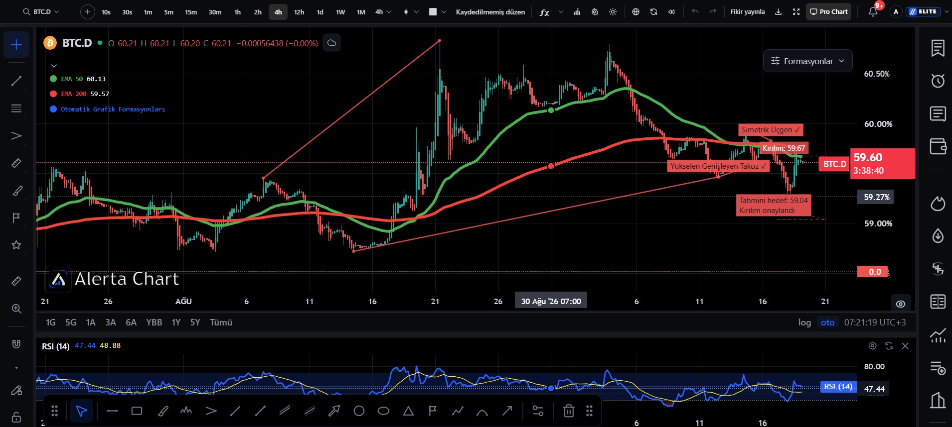This screenshot has height=427, width=952.
Task: Switch to the 1d timeframe
Action: pos(320,12)
